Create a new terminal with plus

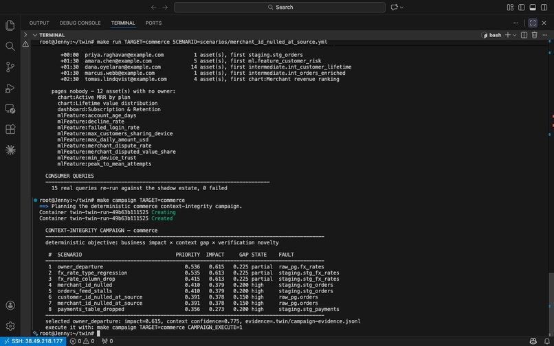508,35
